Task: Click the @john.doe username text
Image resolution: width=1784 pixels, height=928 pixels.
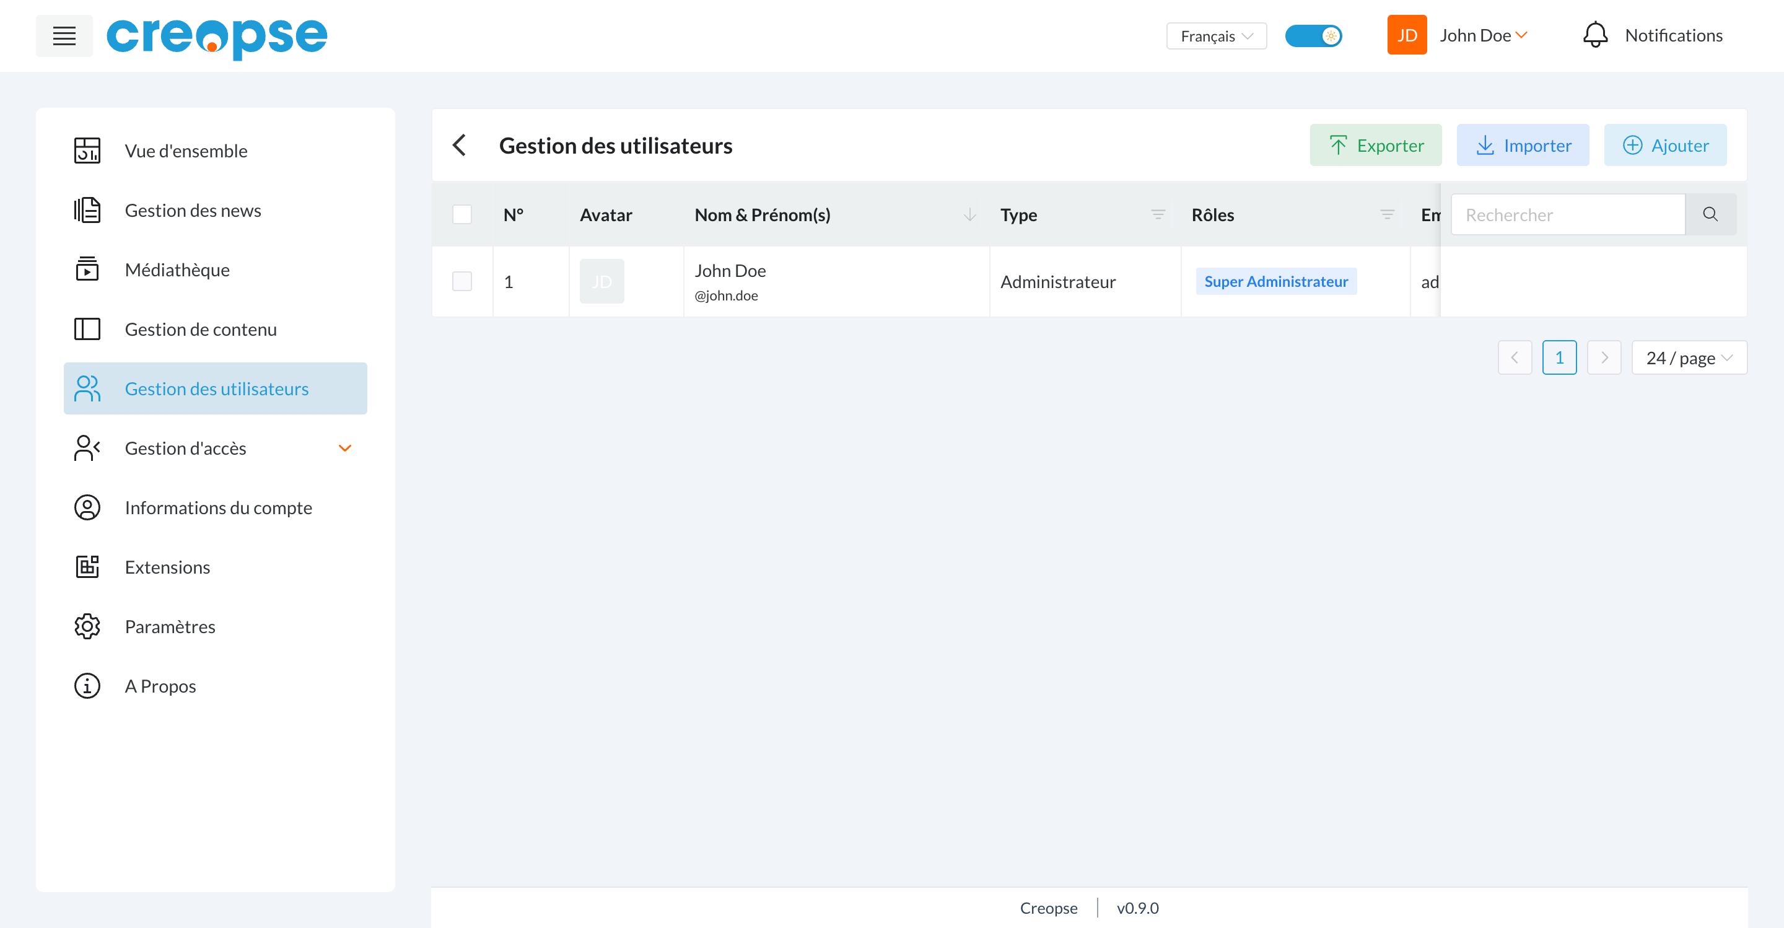Action: [x=726, y=295]
